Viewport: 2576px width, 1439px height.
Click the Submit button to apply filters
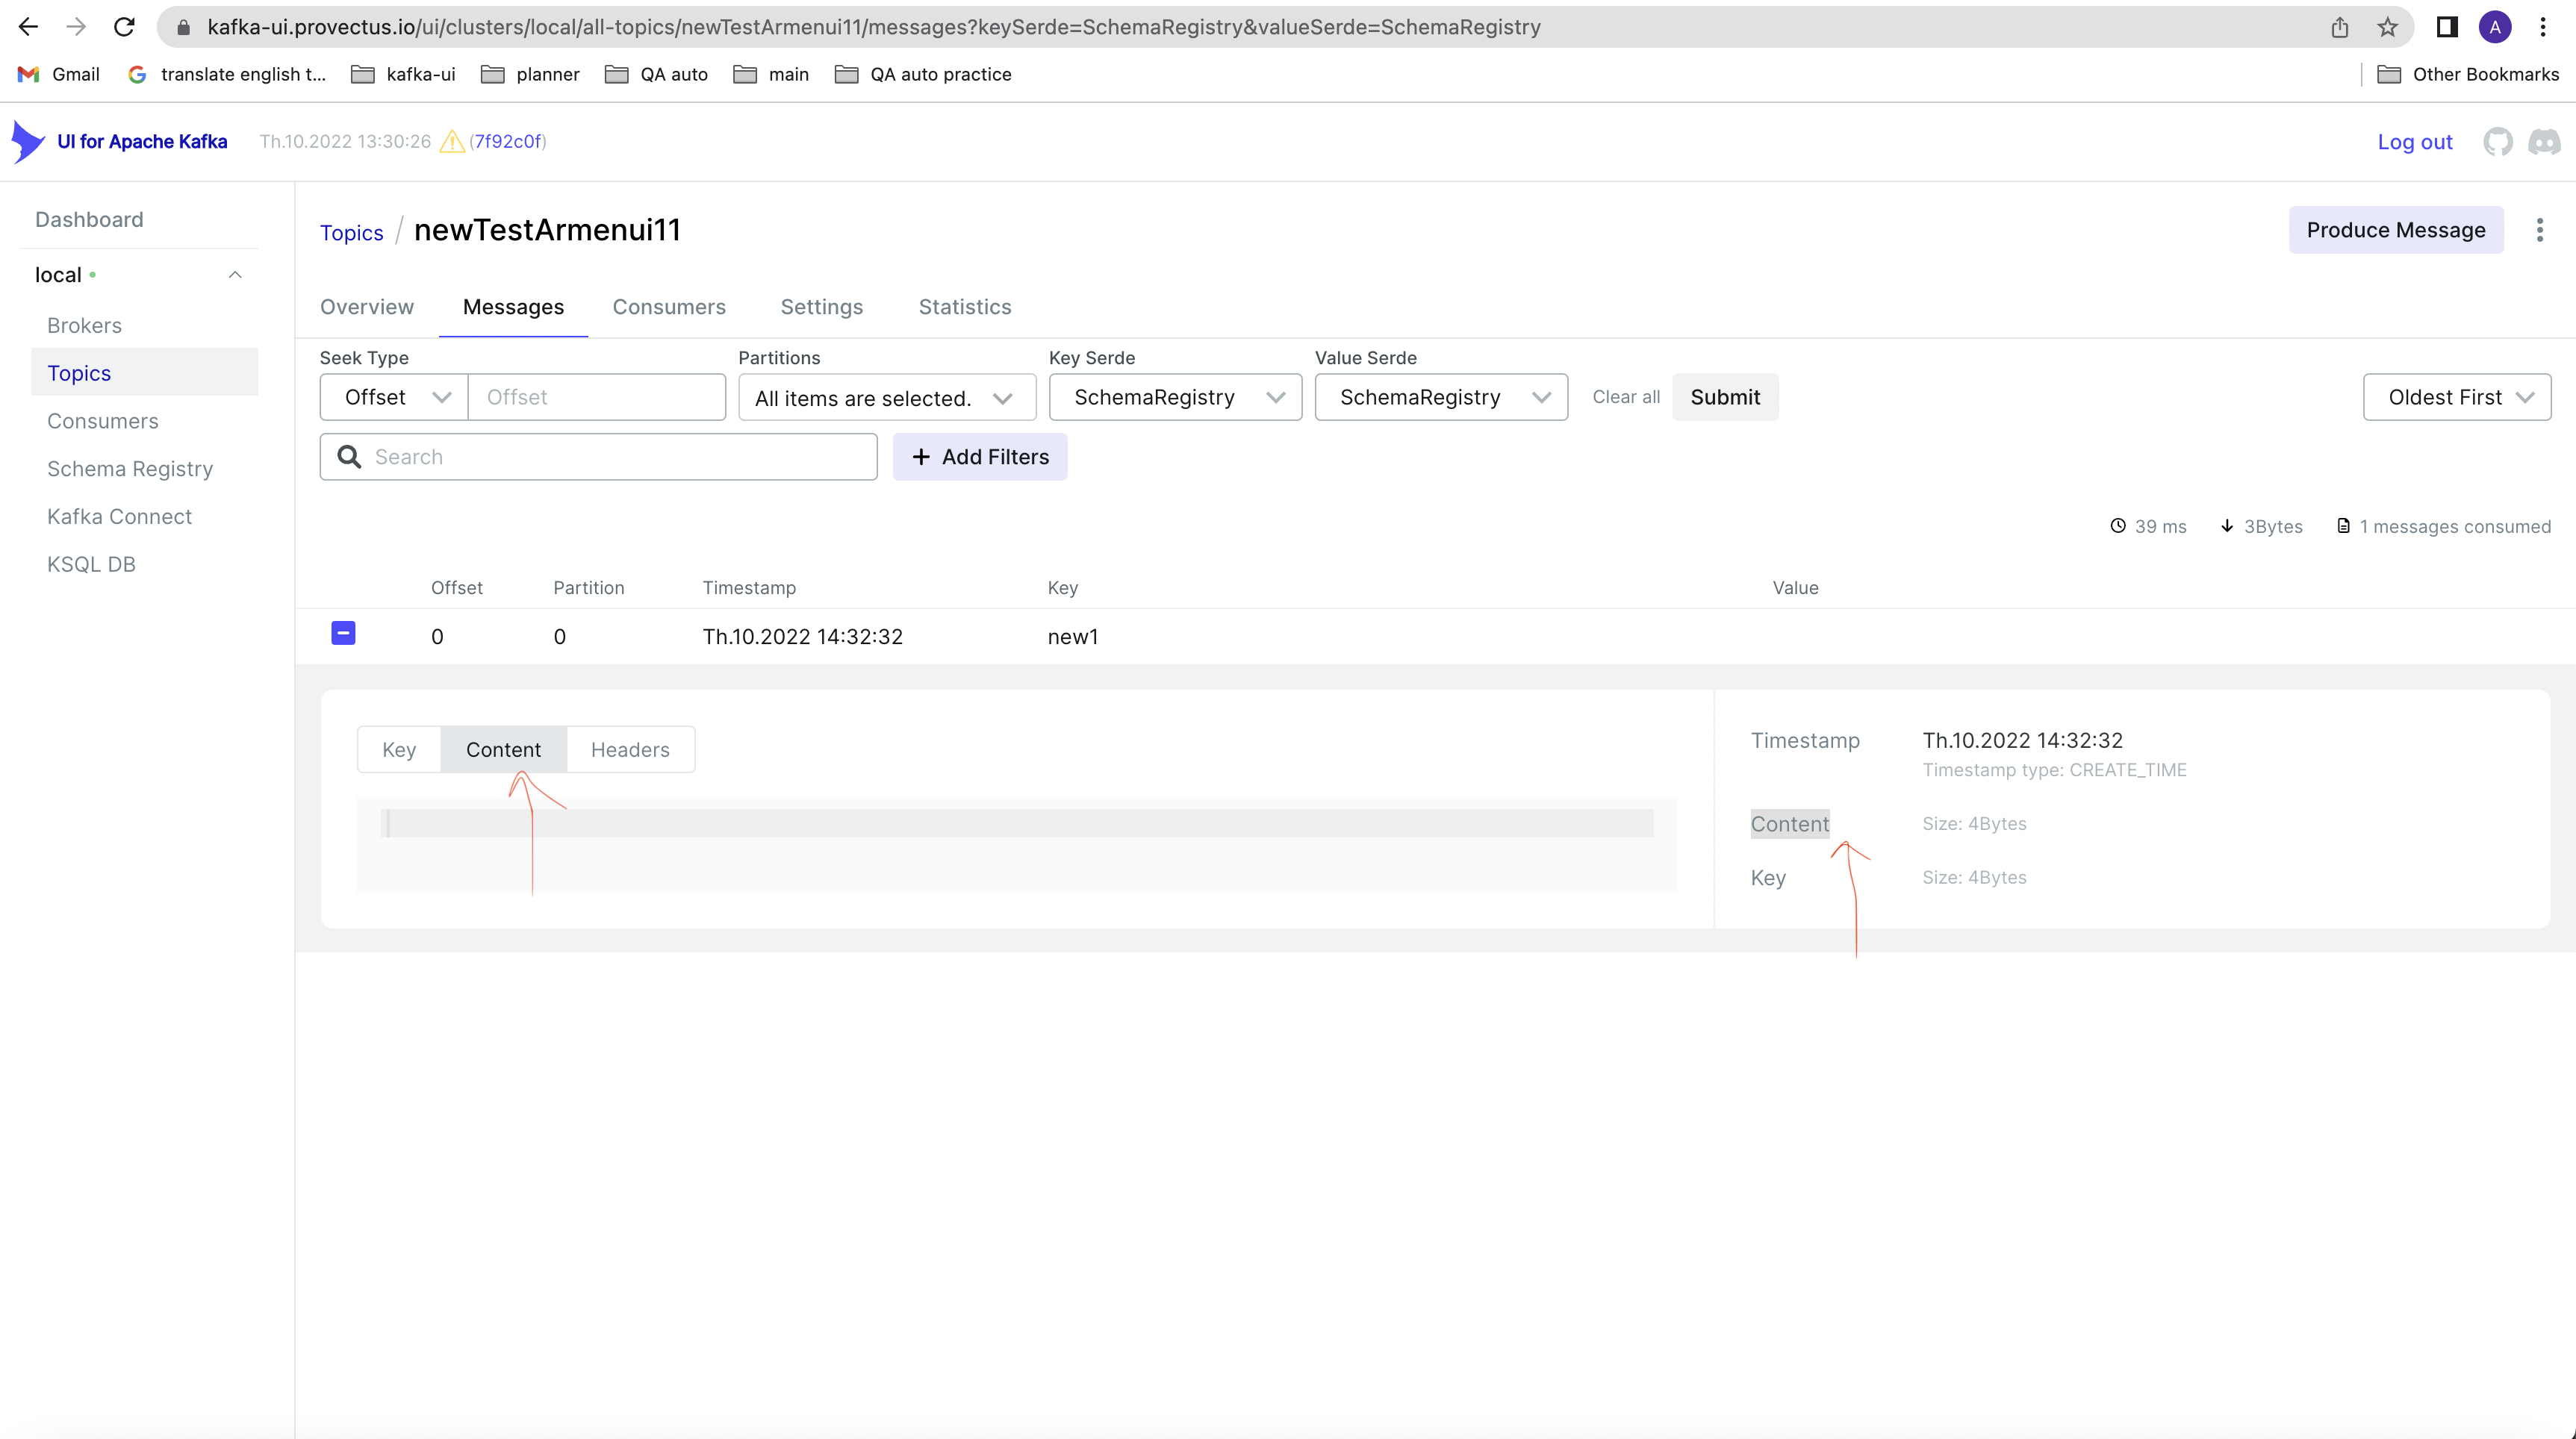point(1725,397)
